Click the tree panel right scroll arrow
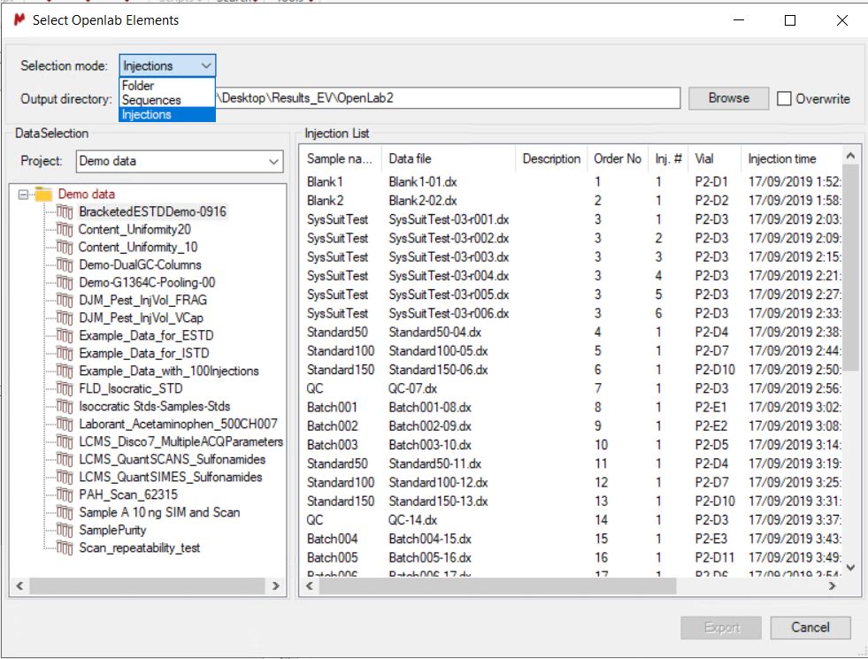This screenshot has height=659, width=868. (x=276, y=586)
